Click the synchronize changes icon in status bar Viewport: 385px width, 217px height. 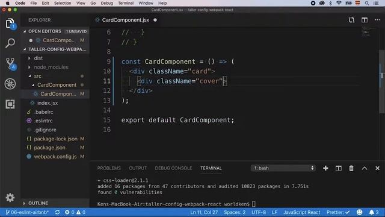pyautogui.click(x=58, y=212)
